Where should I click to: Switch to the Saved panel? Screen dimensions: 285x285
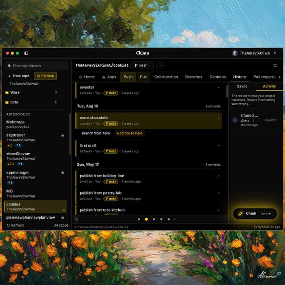[242, 87]
